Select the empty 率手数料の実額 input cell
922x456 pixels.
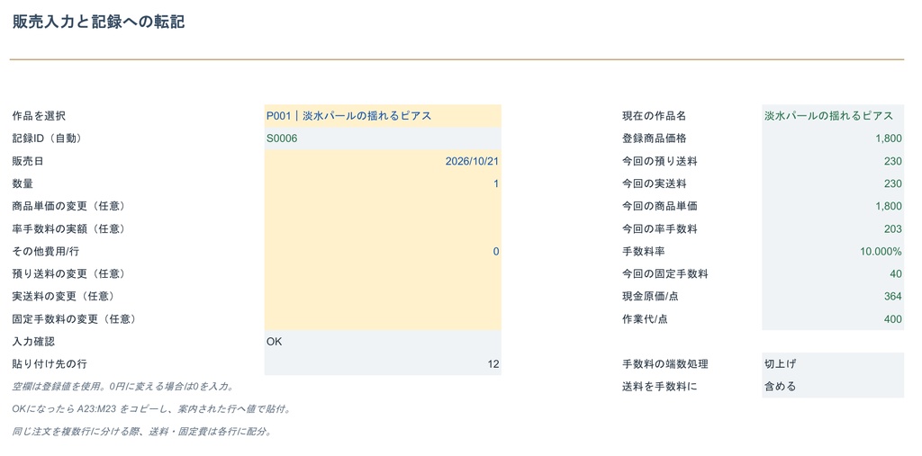click(383, 228)
